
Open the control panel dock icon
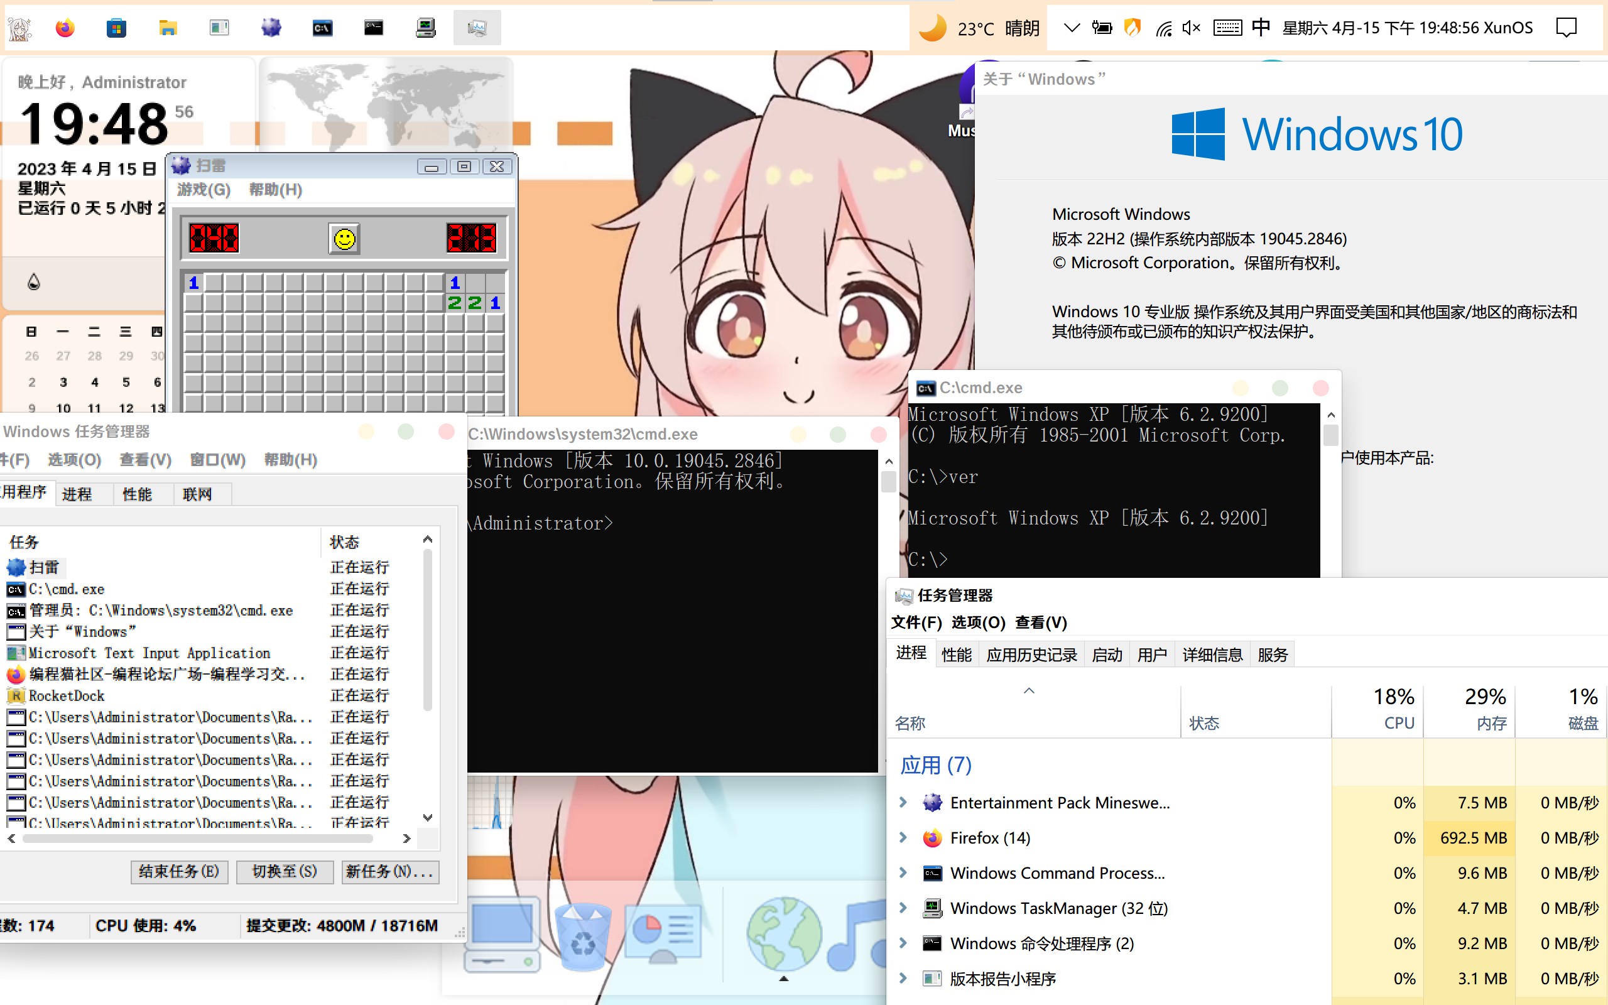coord(663,934)
